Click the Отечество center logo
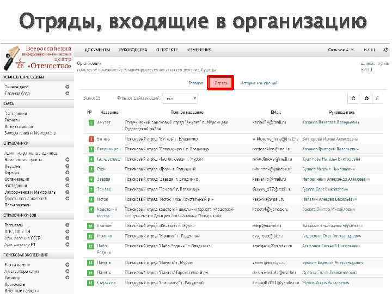Viewport: 392px width, 294px height. click(38, 58)
